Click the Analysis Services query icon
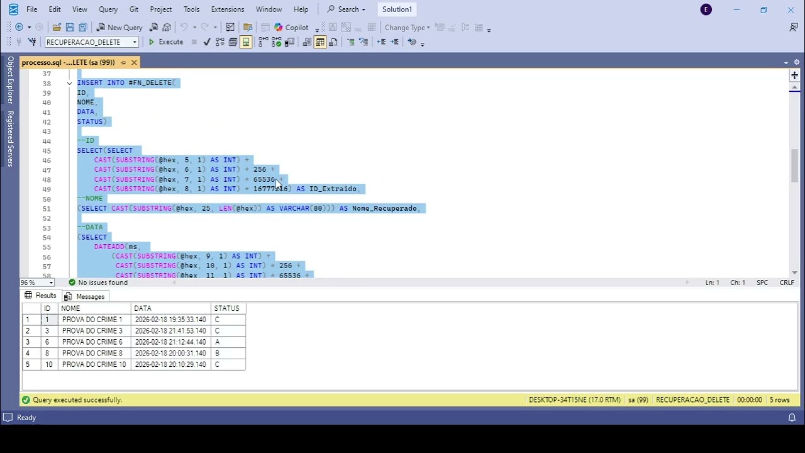 pyautogui.click(x=167, y=27)
